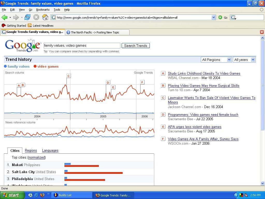This screenshot has height=199, width=265.
Task: Open Programmers: Video games need female touch
Action: pyautogui.click(x=203, y=115)
